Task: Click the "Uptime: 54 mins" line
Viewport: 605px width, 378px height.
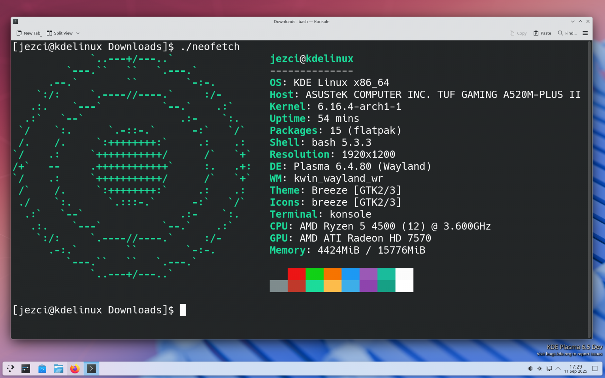Action: [x=314, y=119]
